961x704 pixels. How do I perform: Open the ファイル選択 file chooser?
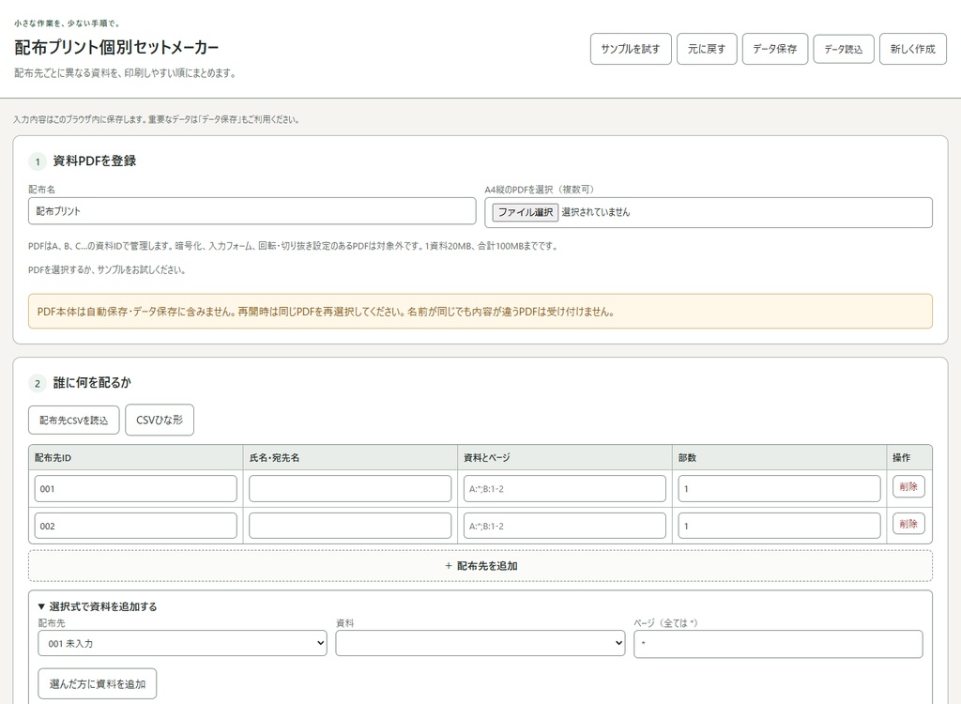[x=526, y=212]
